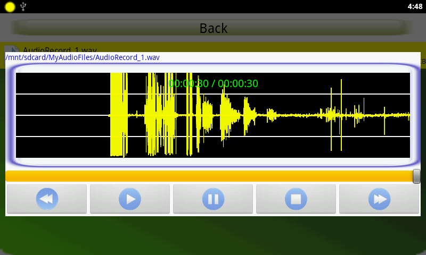Click the file path AudioRecord_1.wav text

[83, 57]
